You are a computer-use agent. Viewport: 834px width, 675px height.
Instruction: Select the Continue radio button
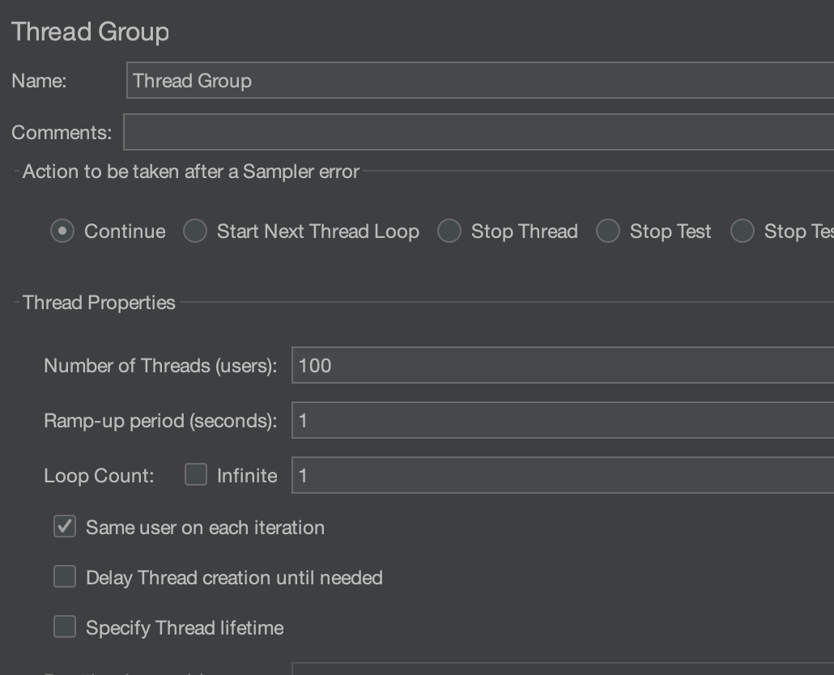pyautogui.click(x=62, y=231)
